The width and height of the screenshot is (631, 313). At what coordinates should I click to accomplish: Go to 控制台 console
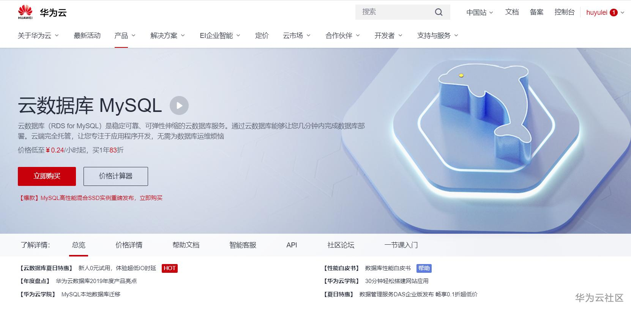click(x=565, y=12)
